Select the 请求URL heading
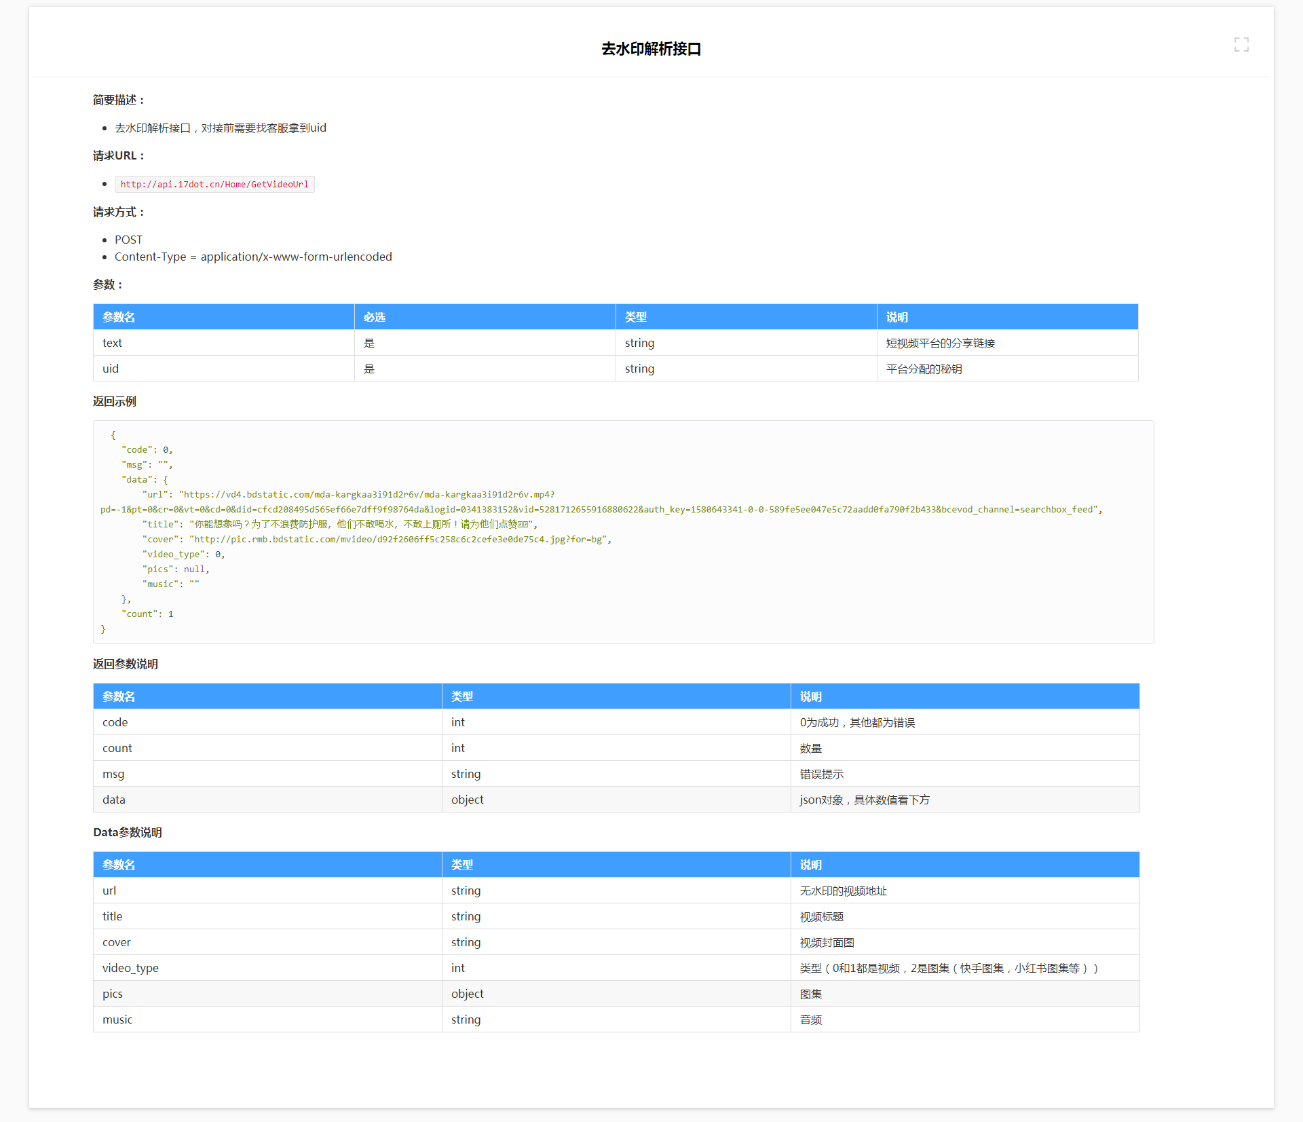This screenshot has width=1303, height=1122. [x=119, y=155]
